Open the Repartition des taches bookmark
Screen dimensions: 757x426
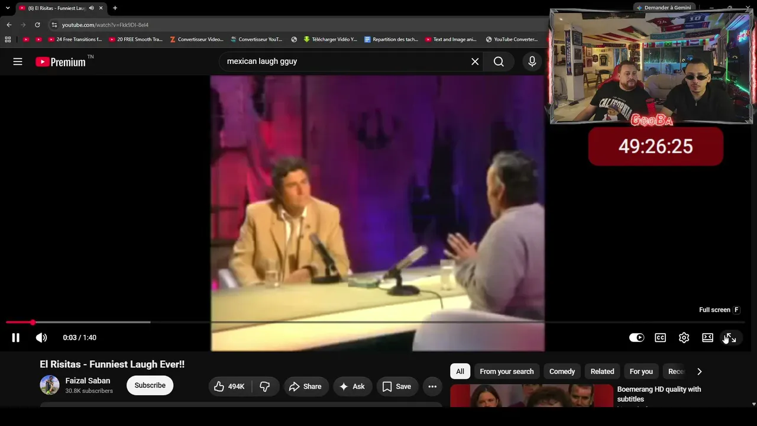391,40
